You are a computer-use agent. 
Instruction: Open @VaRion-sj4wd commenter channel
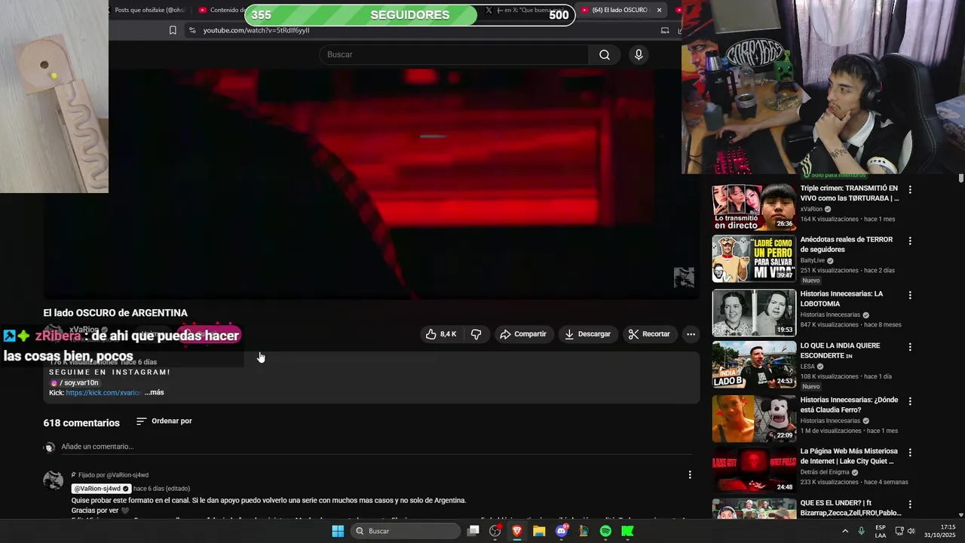pos(101,489)
